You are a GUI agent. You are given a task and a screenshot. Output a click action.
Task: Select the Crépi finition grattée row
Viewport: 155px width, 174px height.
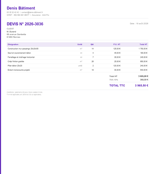coord(77,61)
